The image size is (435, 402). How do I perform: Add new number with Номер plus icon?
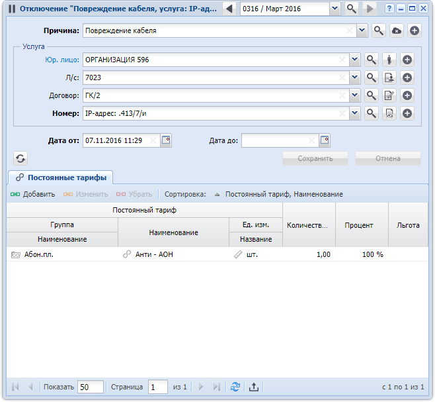pyautogui.click(x=407, y=113)
